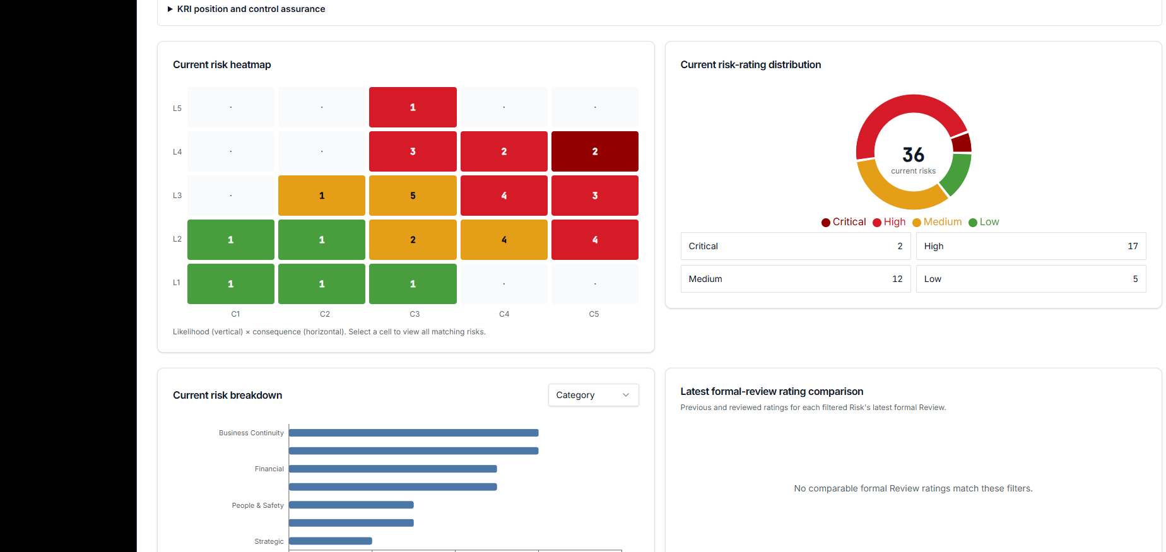Select heatmap cell L4 C4 showing 2
Screen dimensions: 1166x552
[504, 151]
